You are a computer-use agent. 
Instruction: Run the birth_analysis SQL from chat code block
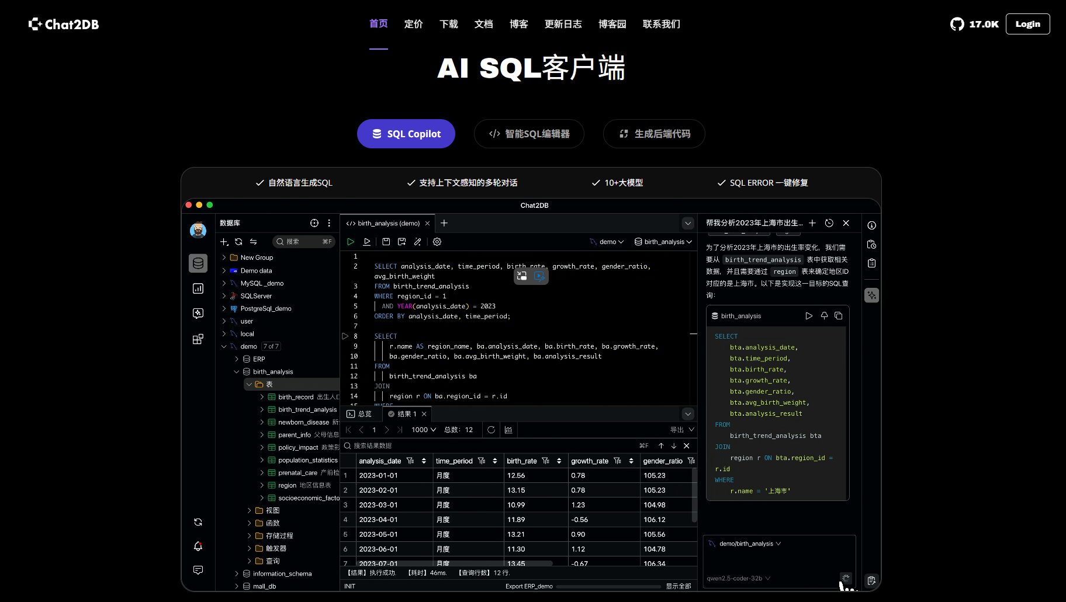click(x=809, y=315)
